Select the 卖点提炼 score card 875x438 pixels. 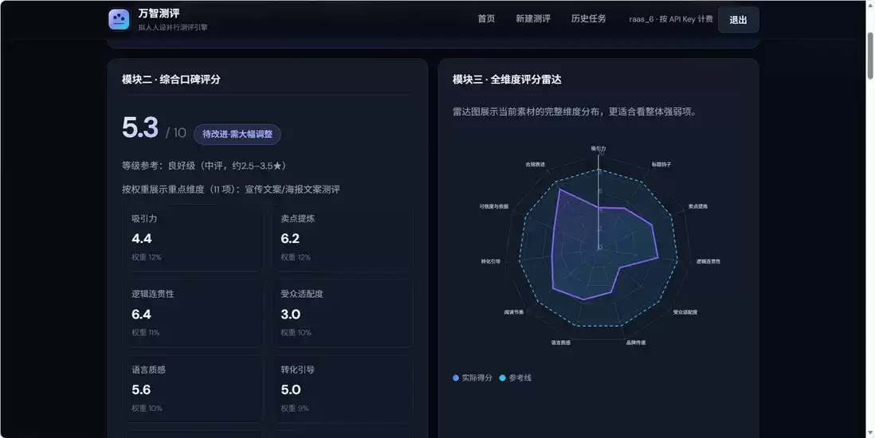click(343, 238)
